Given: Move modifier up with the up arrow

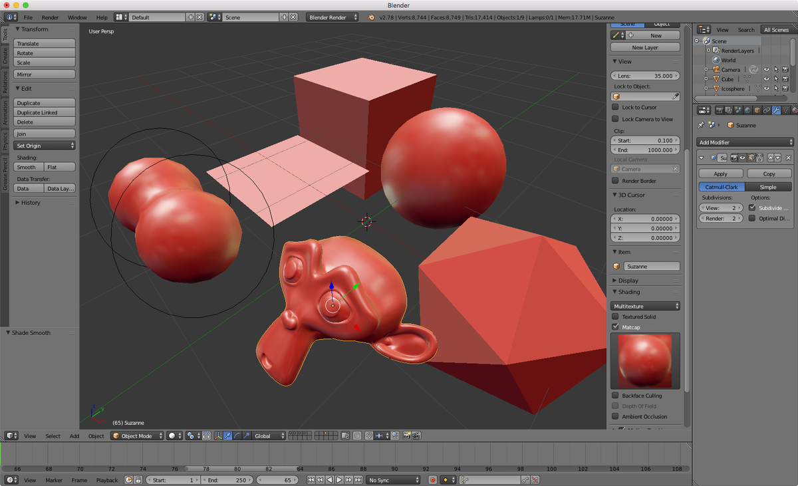Looking at the screenshot, I should point(771,158).
